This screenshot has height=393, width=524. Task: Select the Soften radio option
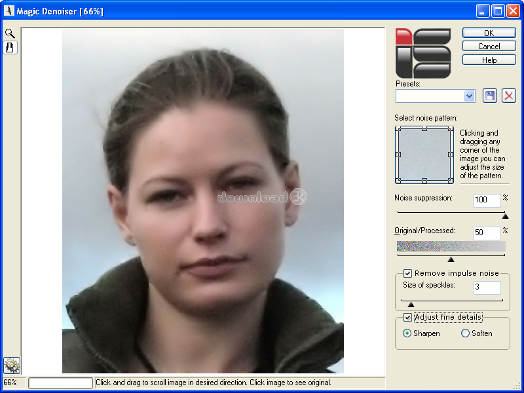point(465,333)
